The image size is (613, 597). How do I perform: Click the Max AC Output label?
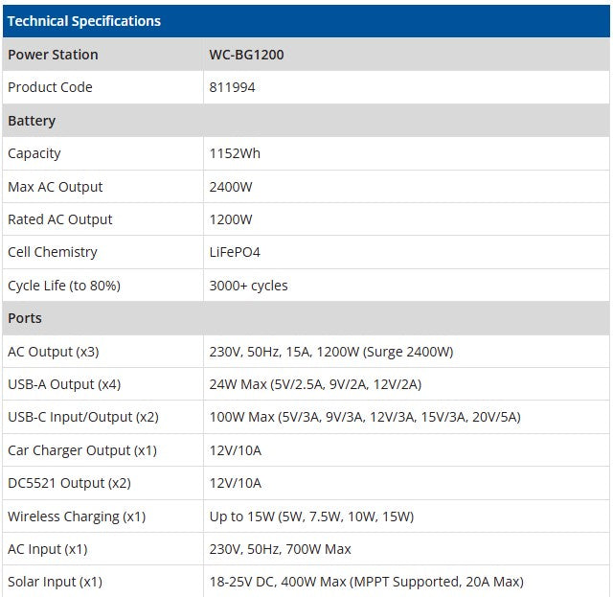pos(55,187)
